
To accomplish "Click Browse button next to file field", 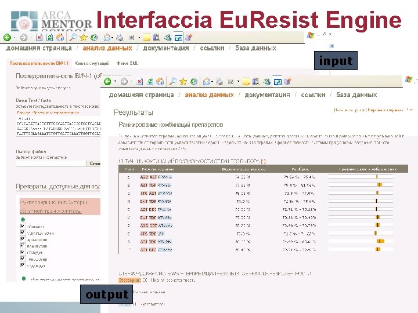I will (93, 163).
